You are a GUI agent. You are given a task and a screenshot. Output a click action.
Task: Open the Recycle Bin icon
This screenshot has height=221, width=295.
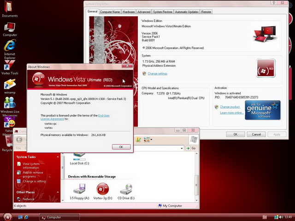coord(7,144)
